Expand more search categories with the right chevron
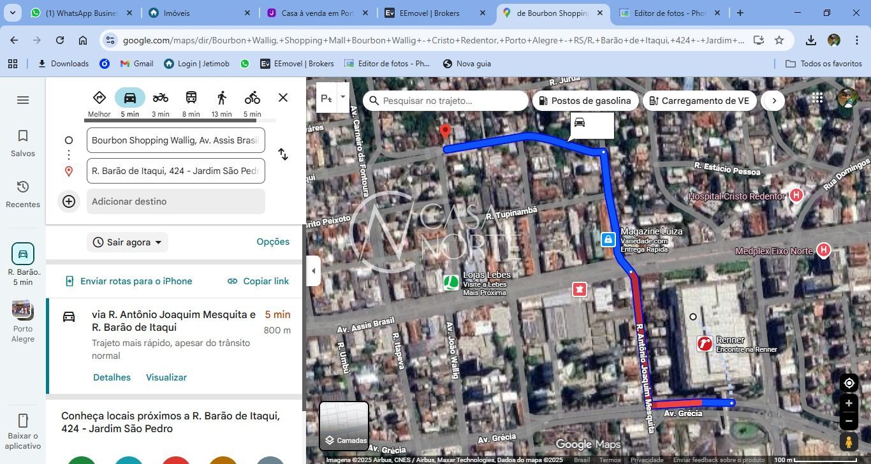 pos(773,101)
